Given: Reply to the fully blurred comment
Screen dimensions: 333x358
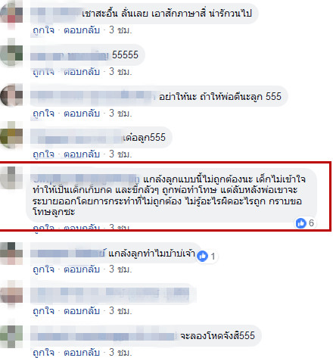Looking at the screenshot, I should 82,311.
